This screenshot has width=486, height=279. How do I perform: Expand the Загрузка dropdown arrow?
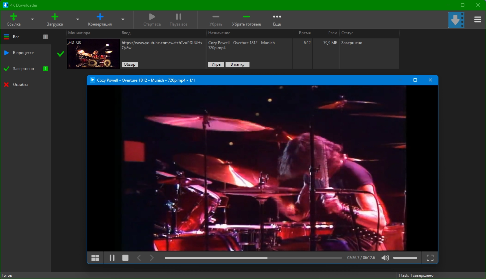78,20
